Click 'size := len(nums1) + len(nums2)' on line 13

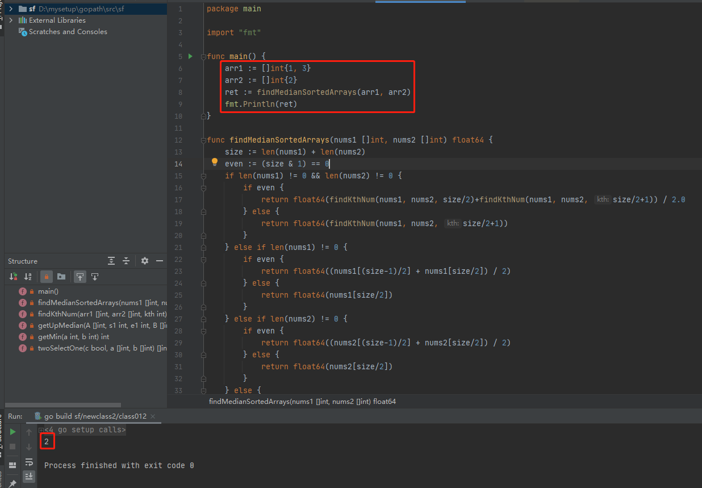coord(295,152)
